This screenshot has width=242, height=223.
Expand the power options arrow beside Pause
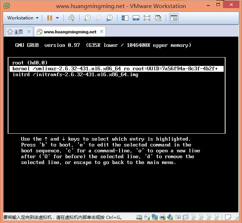[58, 18]
